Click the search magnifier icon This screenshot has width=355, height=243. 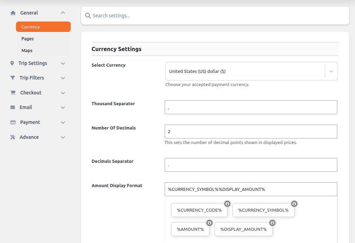click(88, 16)
